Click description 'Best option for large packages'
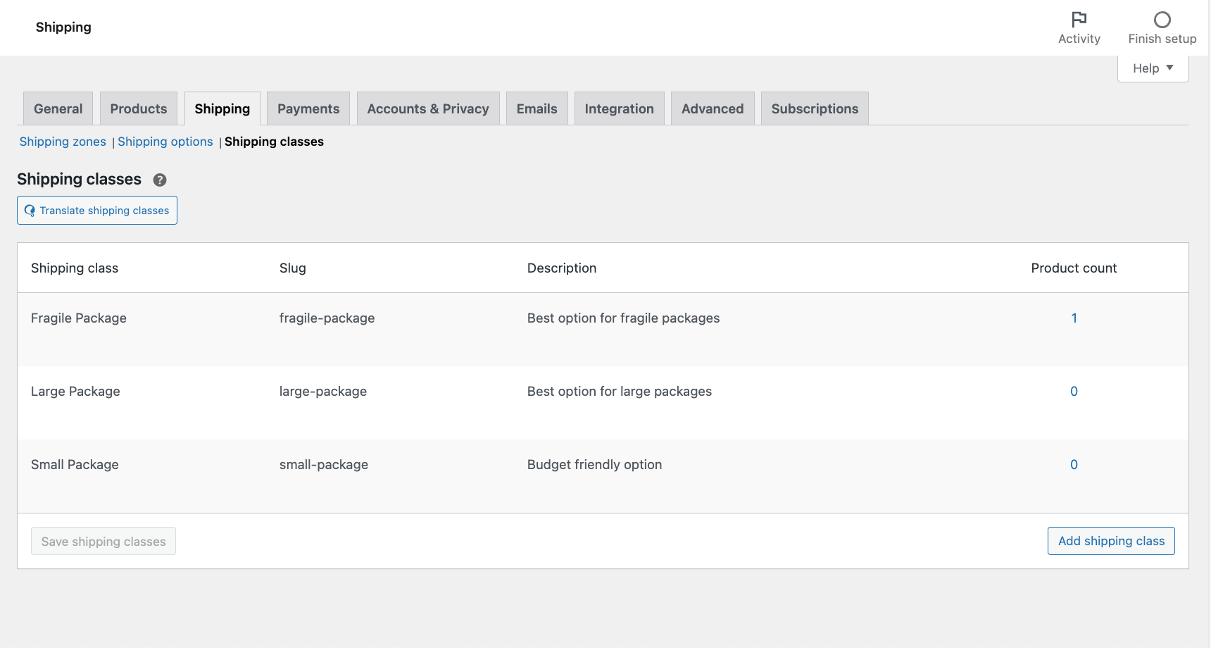 coord(620,392)
